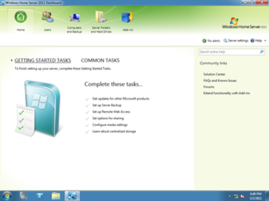
Task: Open Server Folders and Hard Drives
Action: pyautogui.click(x=101, y=17)
